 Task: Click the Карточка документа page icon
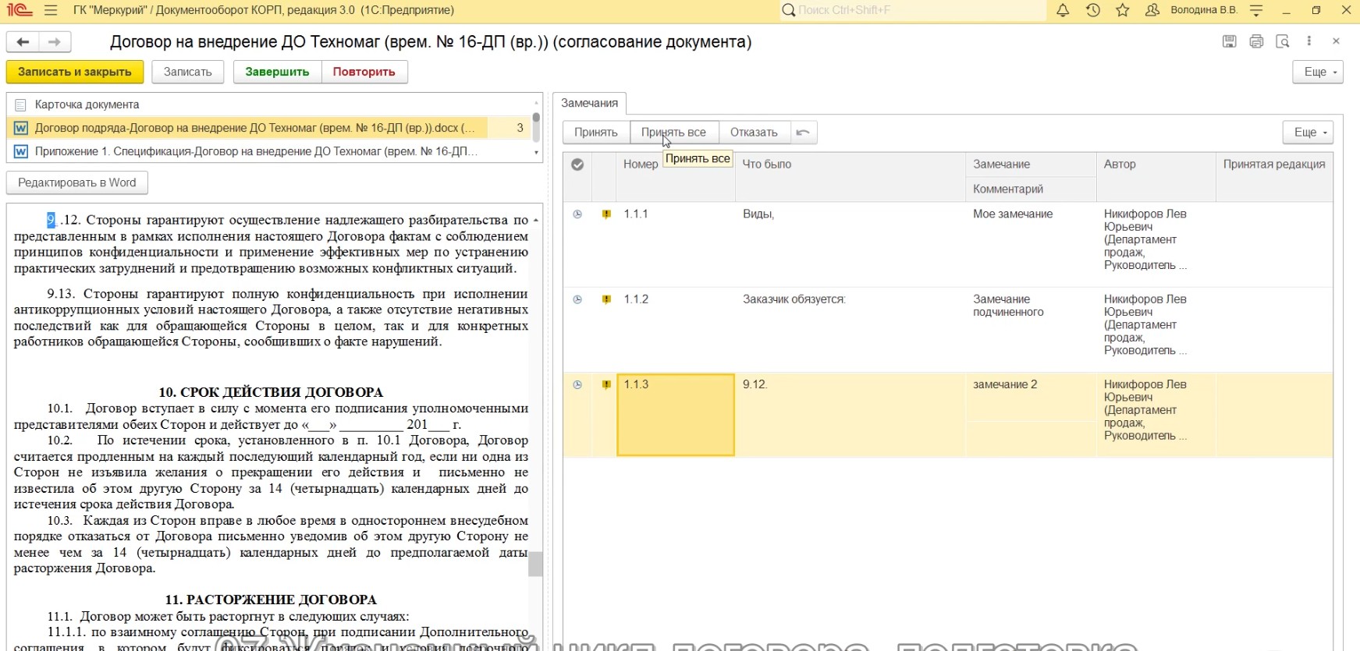tap(21, 104)
